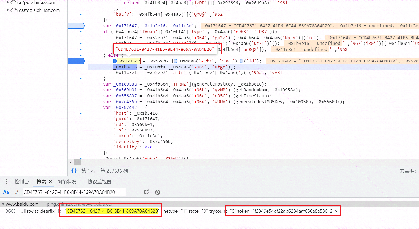Click the 'identify' property key
The width and height of the screenshot is (419, 229).
tap(126, 147)
